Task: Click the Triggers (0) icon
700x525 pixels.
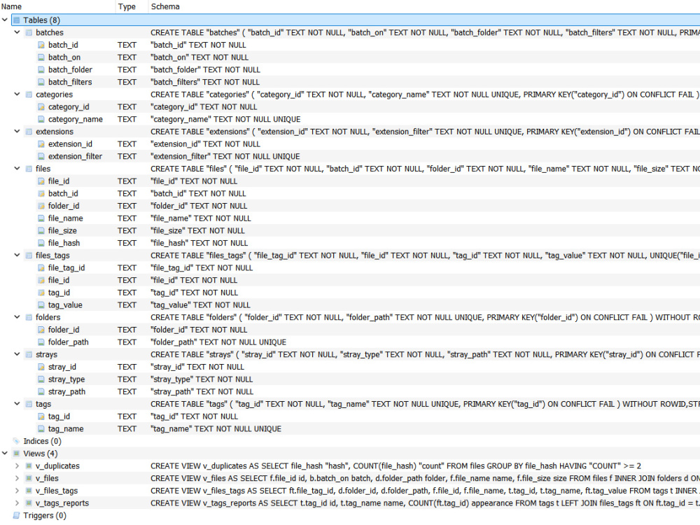Action: 17,515
